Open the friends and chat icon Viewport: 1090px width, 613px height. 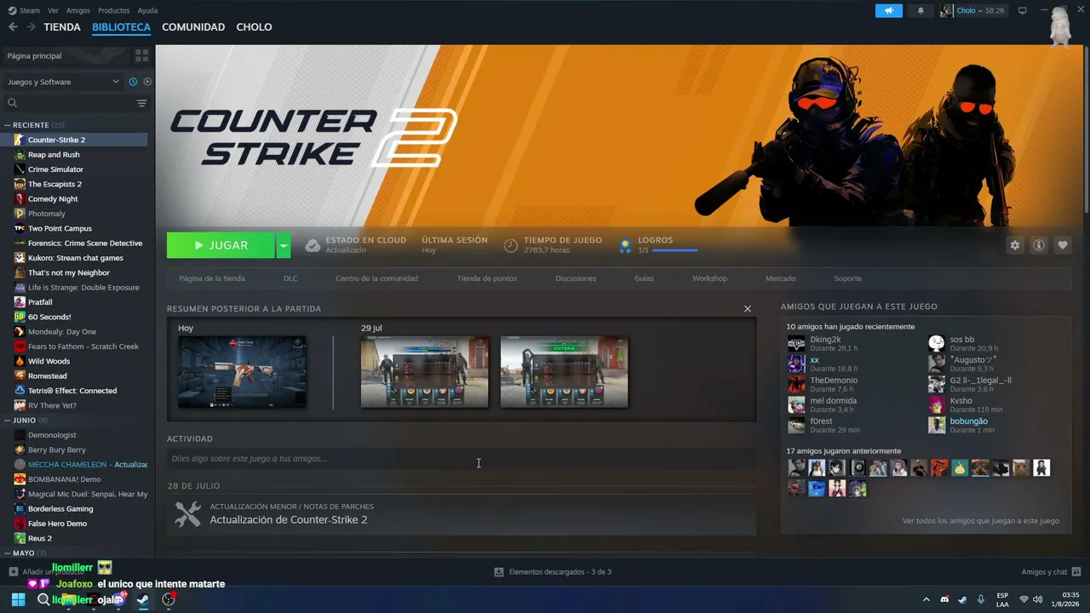tap(1076, 571)
